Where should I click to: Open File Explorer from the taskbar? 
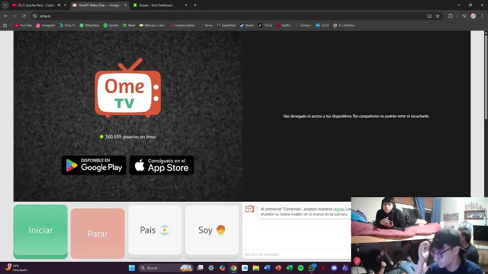pos(256,268)
